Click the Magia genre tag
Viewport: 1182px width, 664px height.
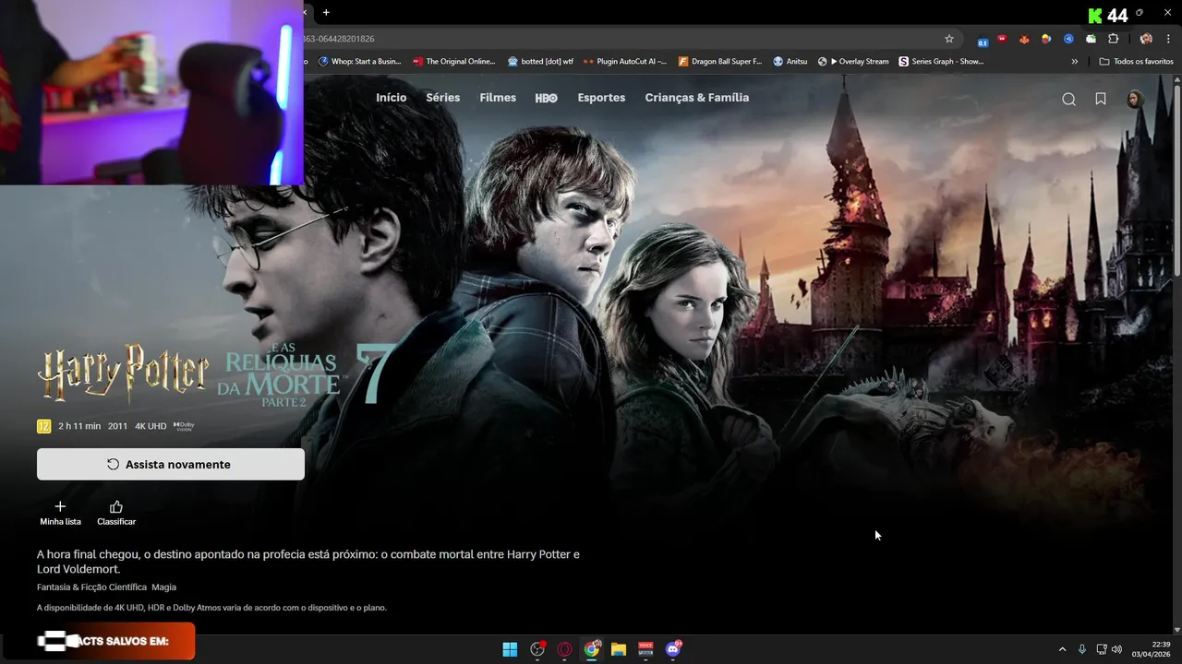(x=163, y=587)
